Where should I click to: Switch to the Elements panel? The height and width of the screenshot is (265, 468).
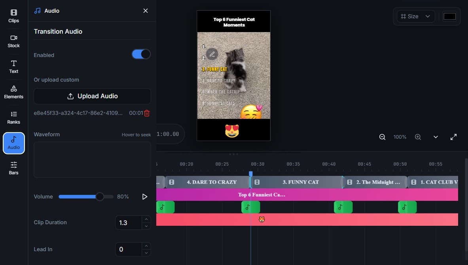pyautogui.click(x=13, y=92)
